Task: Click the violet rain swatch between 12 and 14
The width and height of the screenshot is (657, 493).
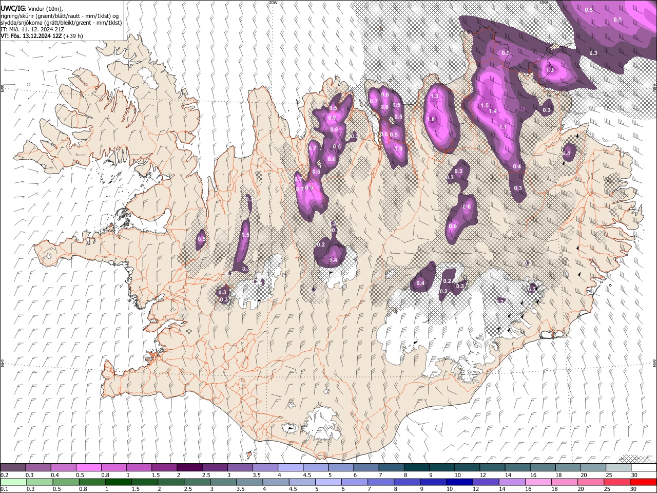Action: click(x=486, y=482)
